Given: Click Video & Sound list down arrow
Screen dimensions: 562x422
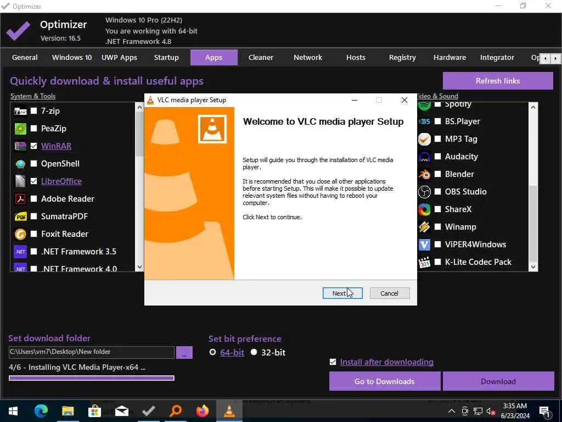Looking at the screenshot, I should click(533, 266).
